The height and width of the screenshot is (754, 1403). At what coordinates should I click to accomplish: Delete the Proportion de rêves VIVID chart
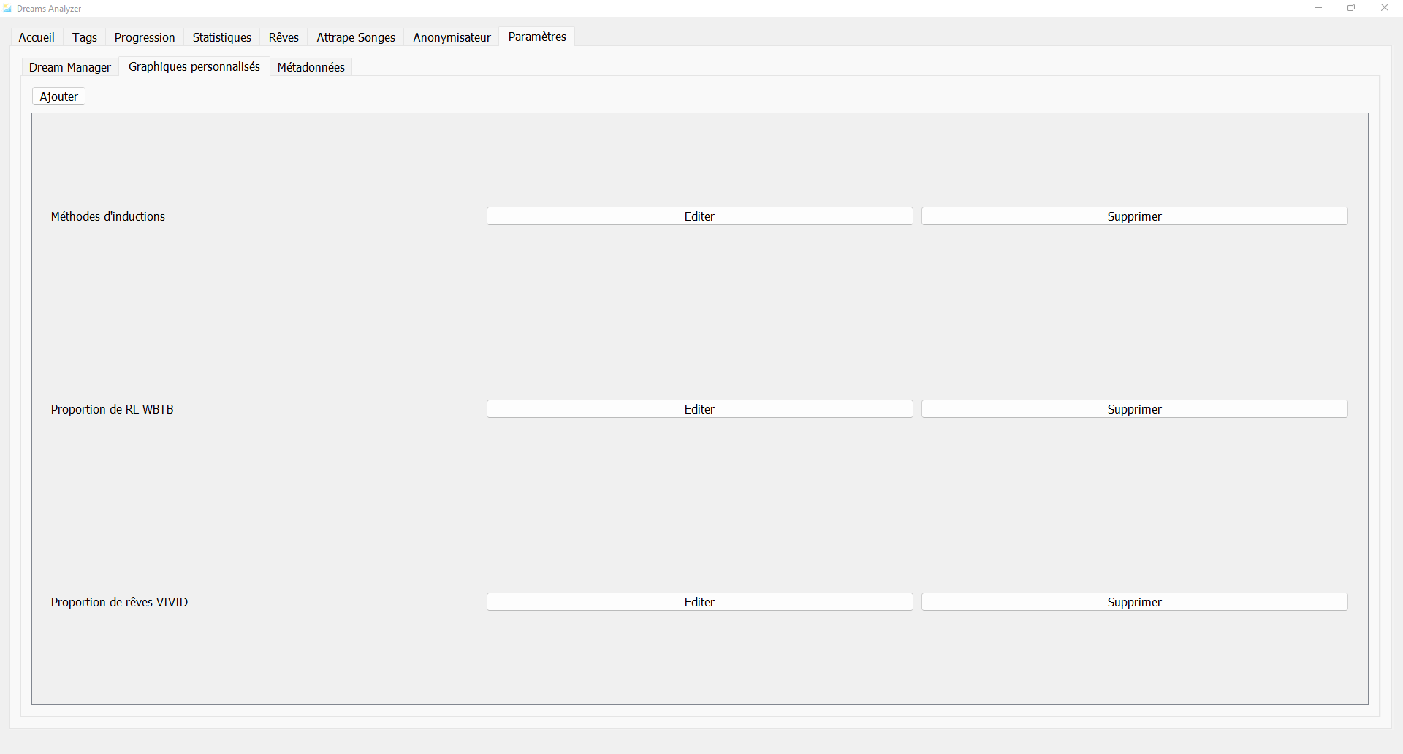[x=1134, y=602]
